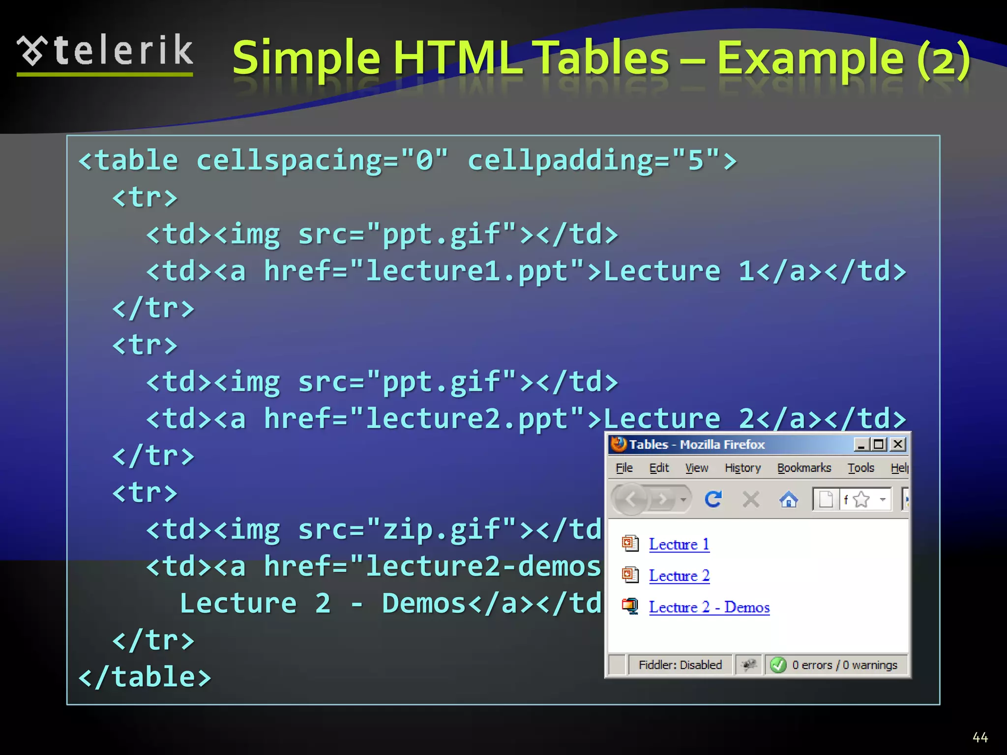Click the PowerPoint icon beside Lecture 2
The image size is (1007, 755).
pyautogui.click(x=630, y=575)
